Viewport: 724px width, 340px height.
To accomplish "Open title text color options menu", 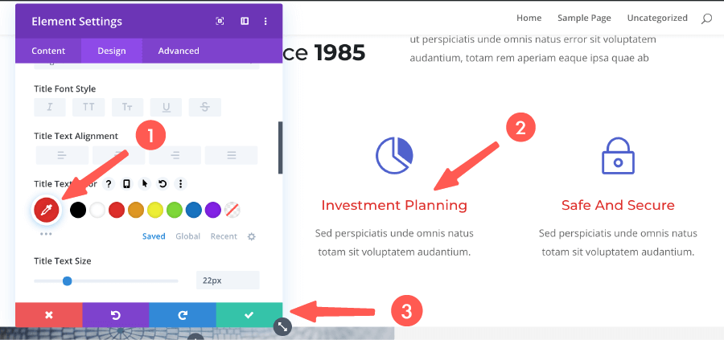I will click(x=180, y=183).
